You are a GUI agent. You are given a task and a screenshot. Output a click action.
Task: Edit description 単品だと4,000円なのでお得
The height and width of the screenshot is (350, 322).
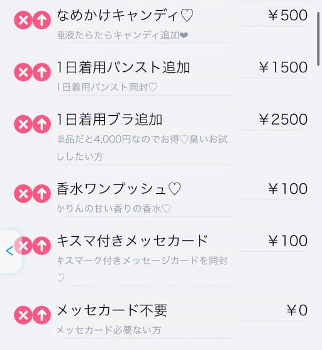click(x=145, y=147)
